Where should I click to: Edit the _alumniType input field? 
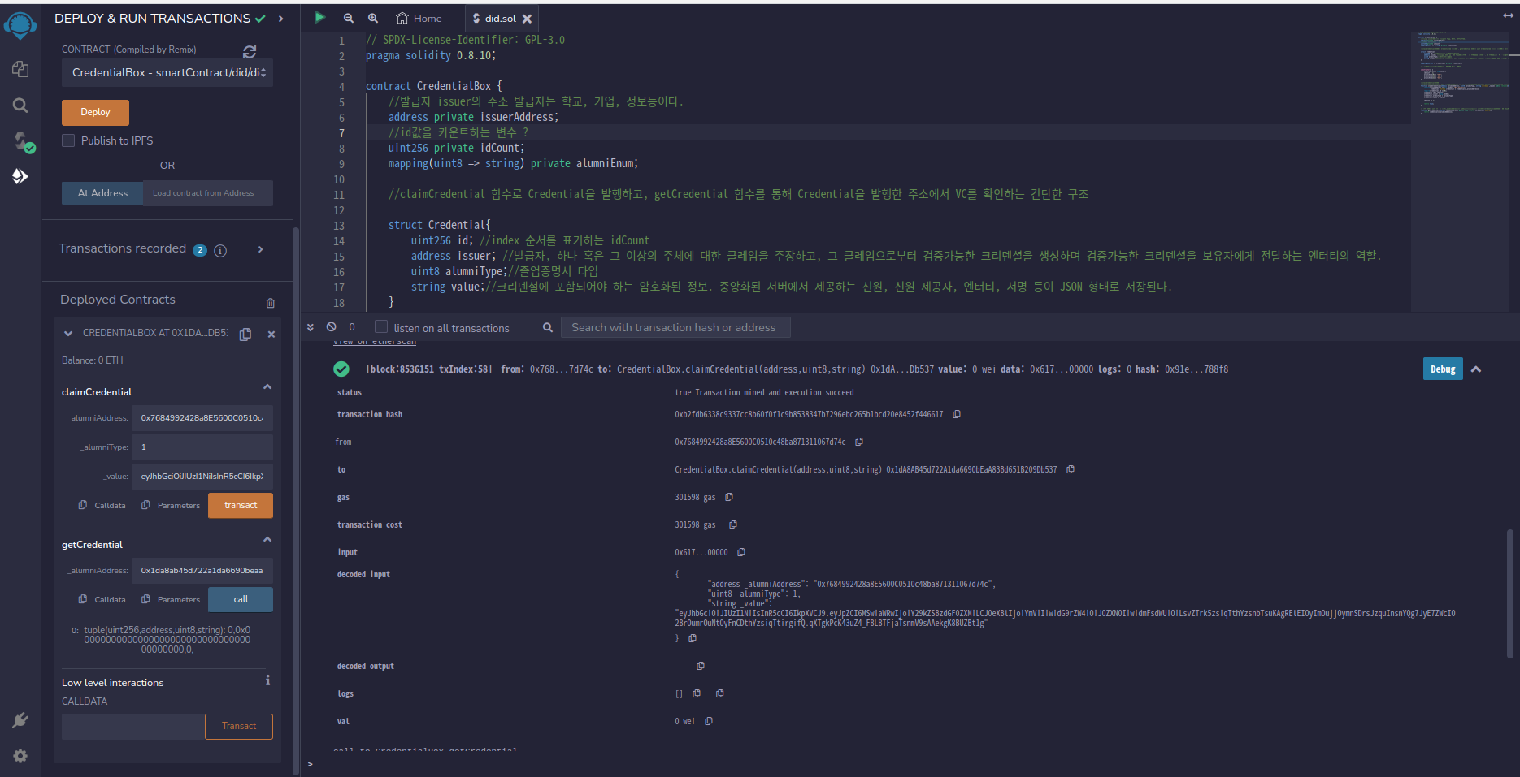[202, 447]
